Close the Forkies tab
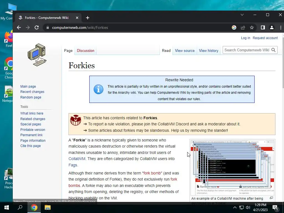This screenshot has width=284, height=213. click(77, 18)
